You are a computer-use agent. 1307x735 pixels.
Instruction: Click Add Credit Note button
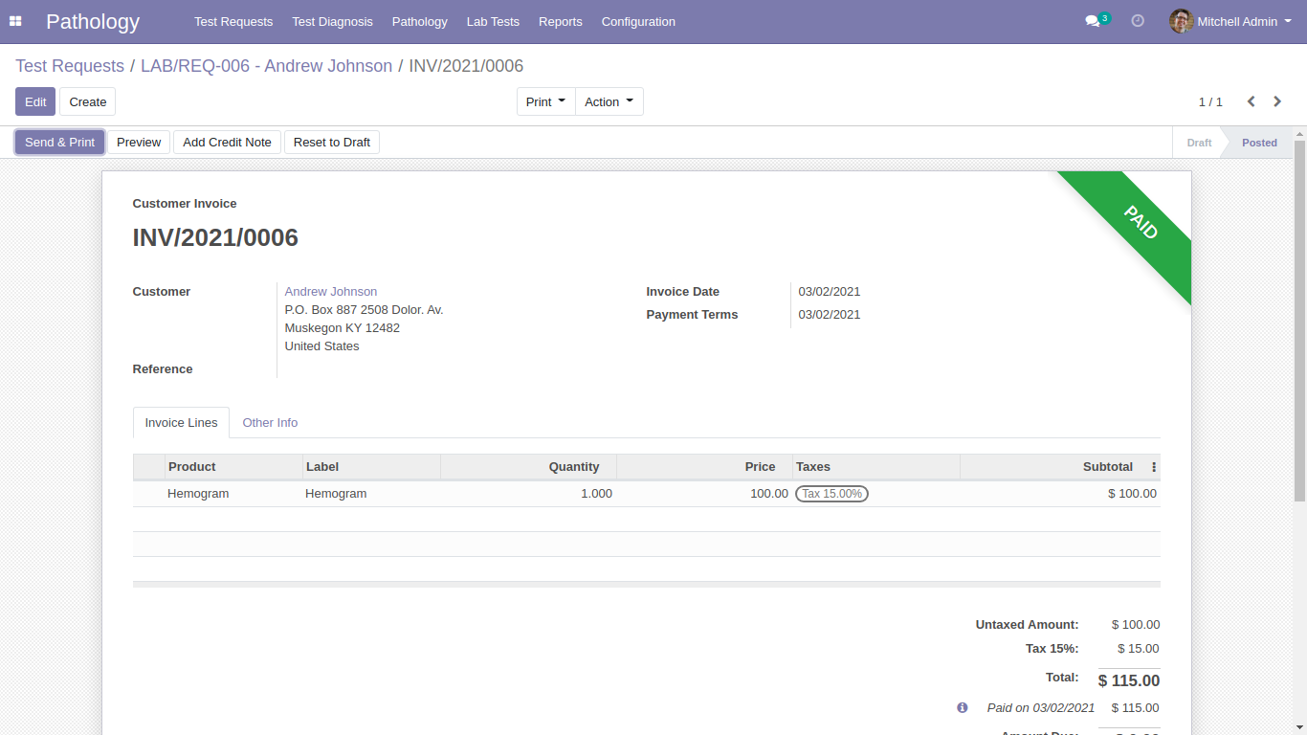(x=227, y=142)
